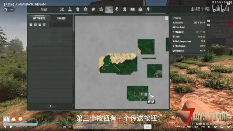The image size is (233, 131).
Task: Click the hand icon in the waypoints toolbar
Action: [40, 25]
